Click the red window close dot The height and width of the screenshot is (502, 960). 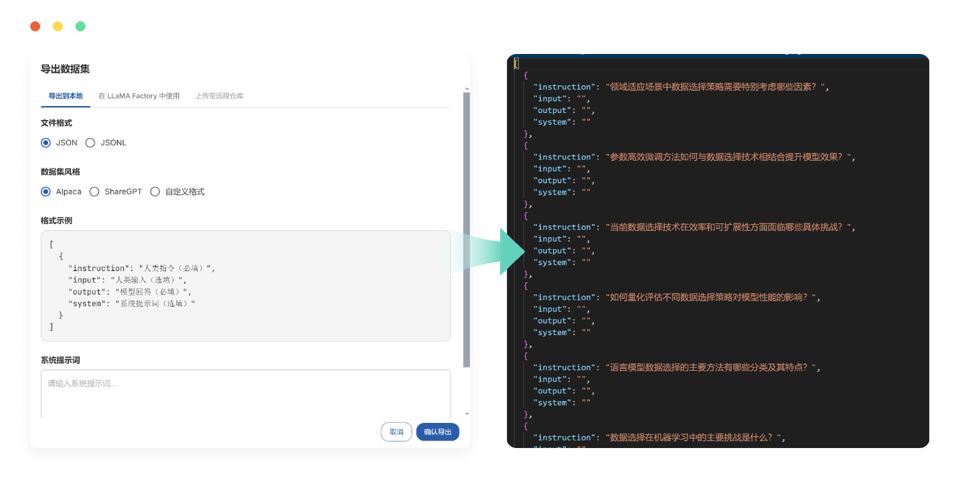point(35,26)
